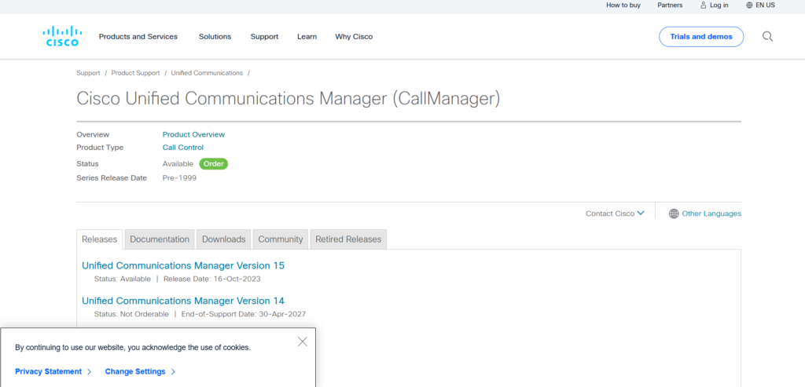The width and height of the screenshot is (805, 387).
Task: Click the Status: Not Orderable text
Action: (x=131, y=314)
